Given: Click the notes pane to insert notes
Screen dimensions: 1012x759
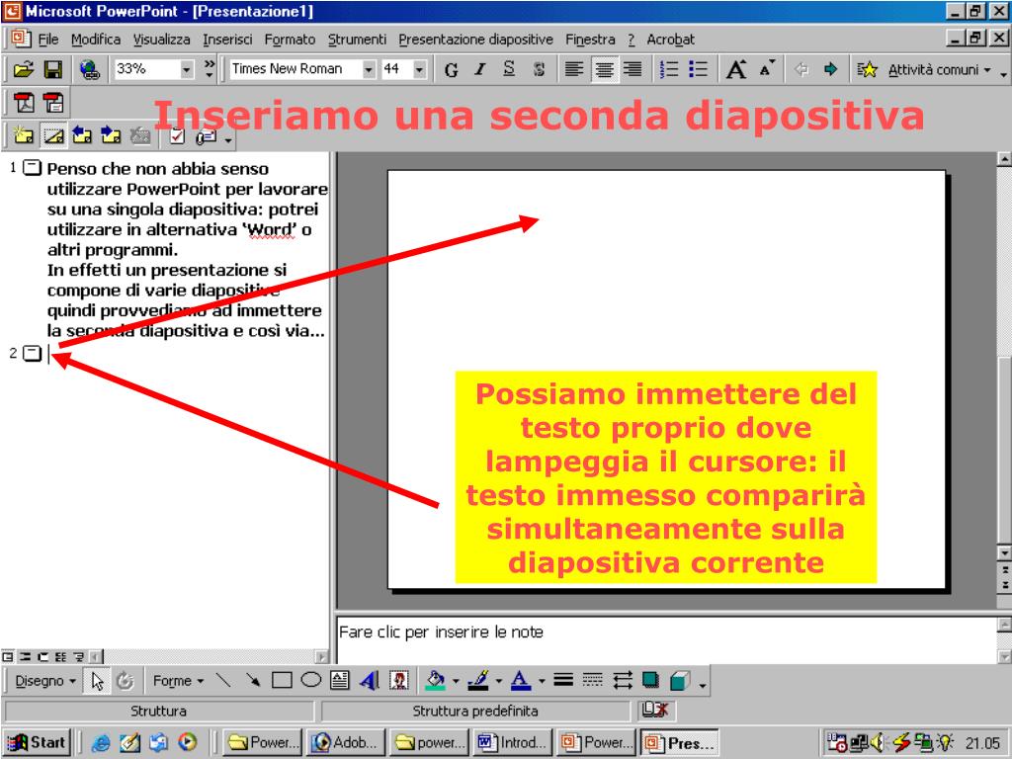Looking at the screenshot, I should [x=666, y=639].
